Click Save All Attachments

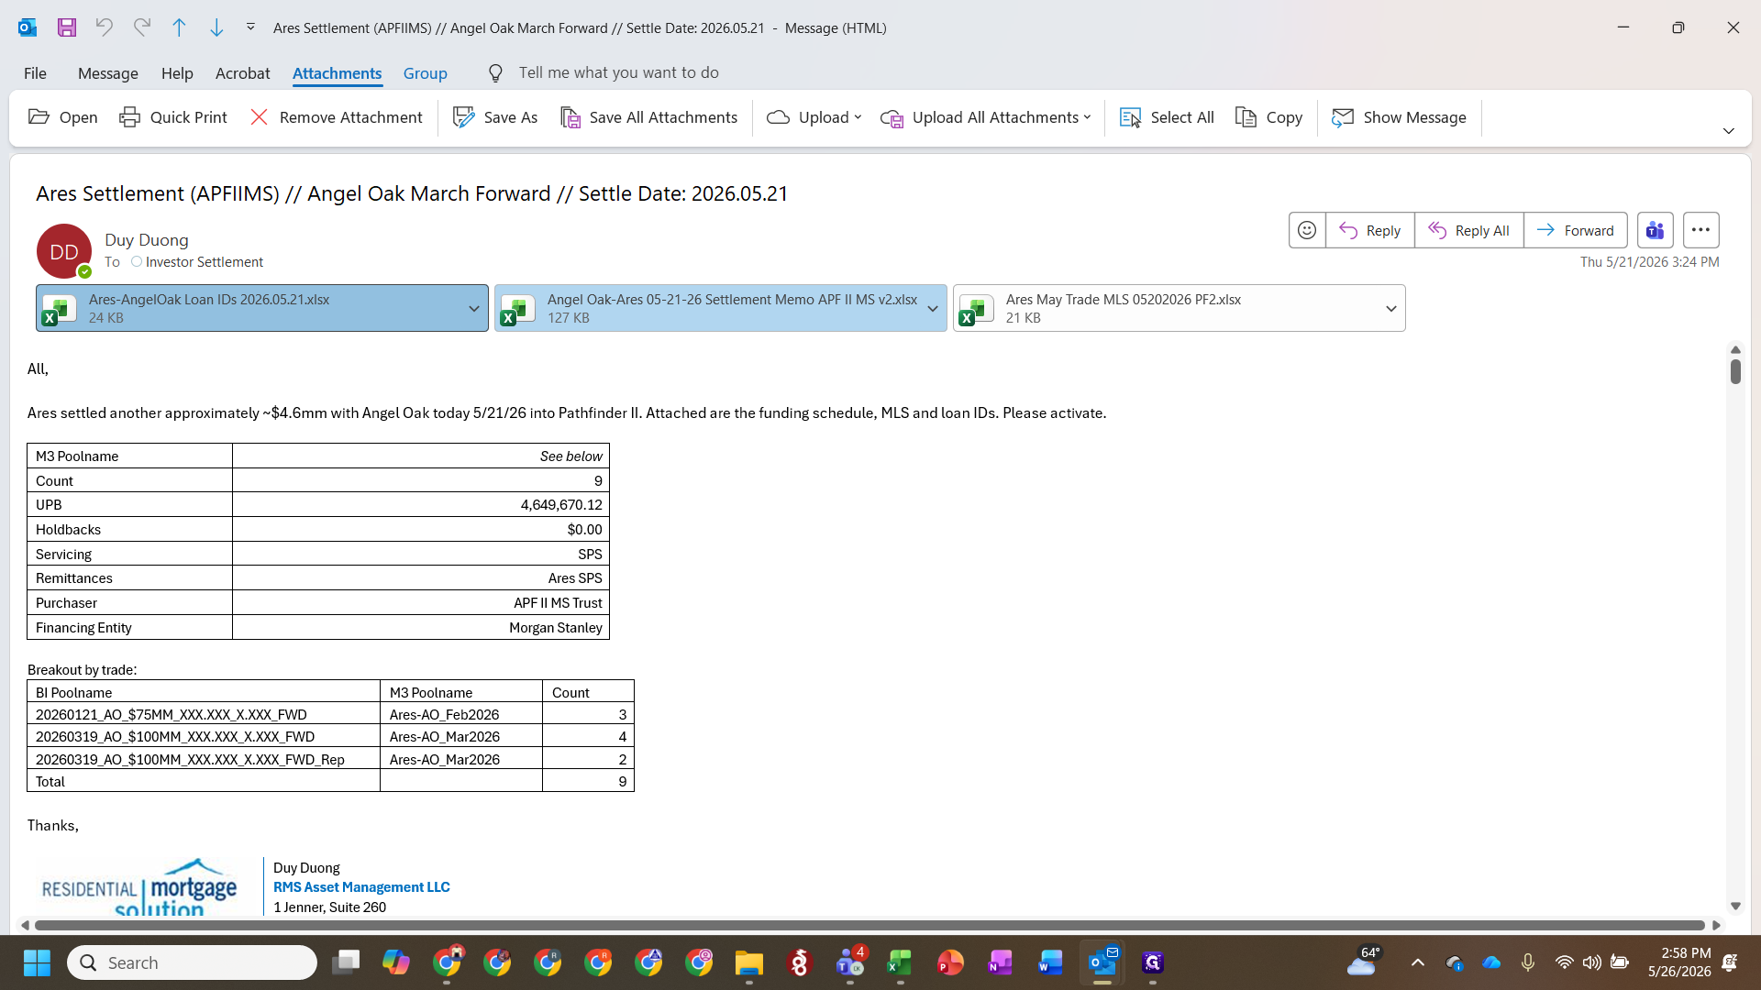(x=649, y=117)
